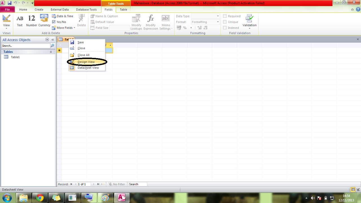This screenshot has height=203, width=361.
Task: Open Paint from the taskbar
Action: click(105, 198)
